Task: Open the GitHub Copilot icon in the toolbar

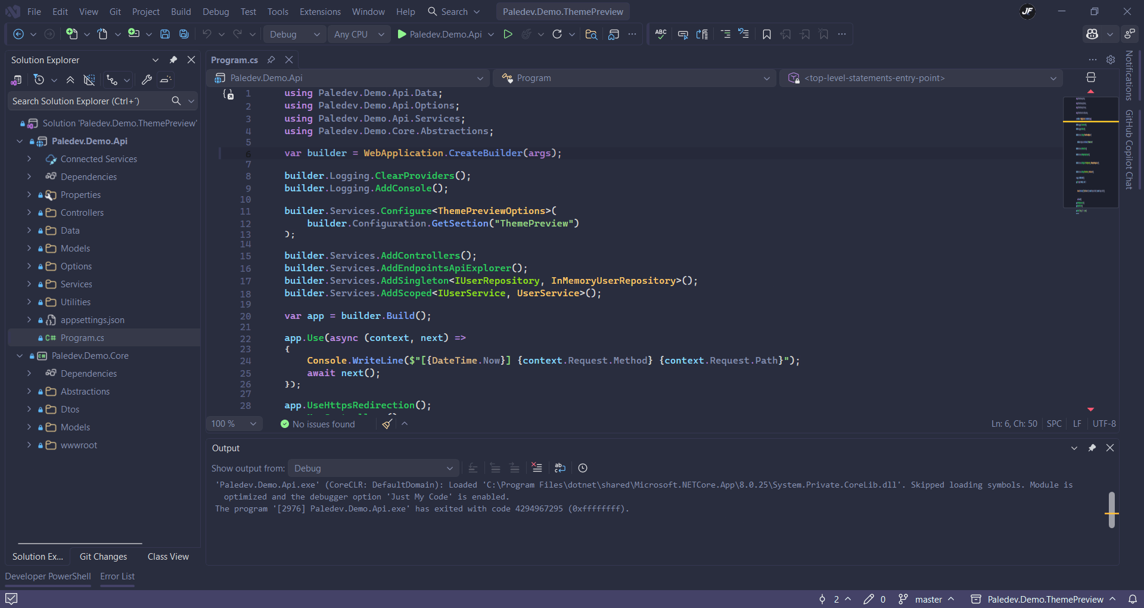Action: click(1092, 35)
